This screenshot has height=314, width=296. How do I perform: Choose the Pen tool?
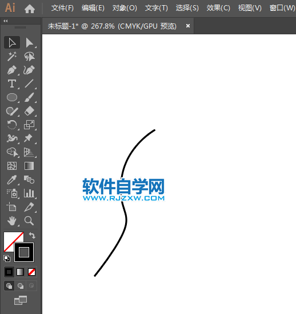point(12,70)
